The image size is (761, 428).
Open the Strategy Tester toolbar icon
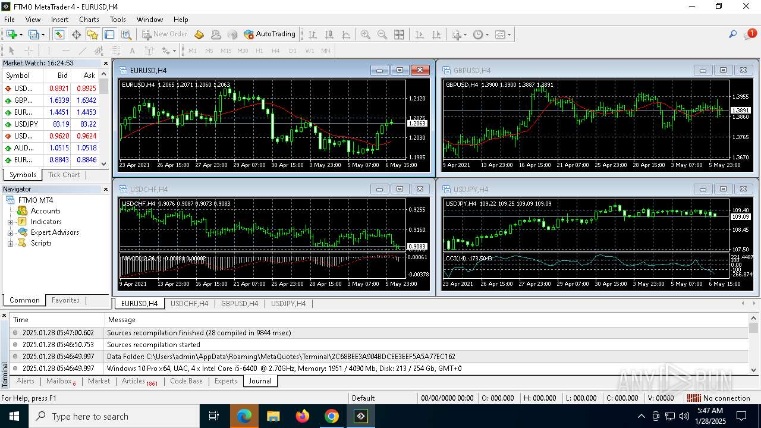[x=126, y=34]
